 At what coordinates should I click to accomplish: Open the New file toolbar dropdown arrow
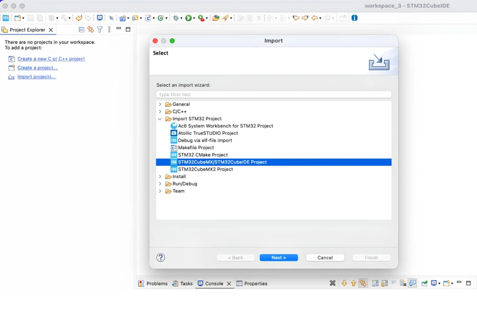coord(23,18)
